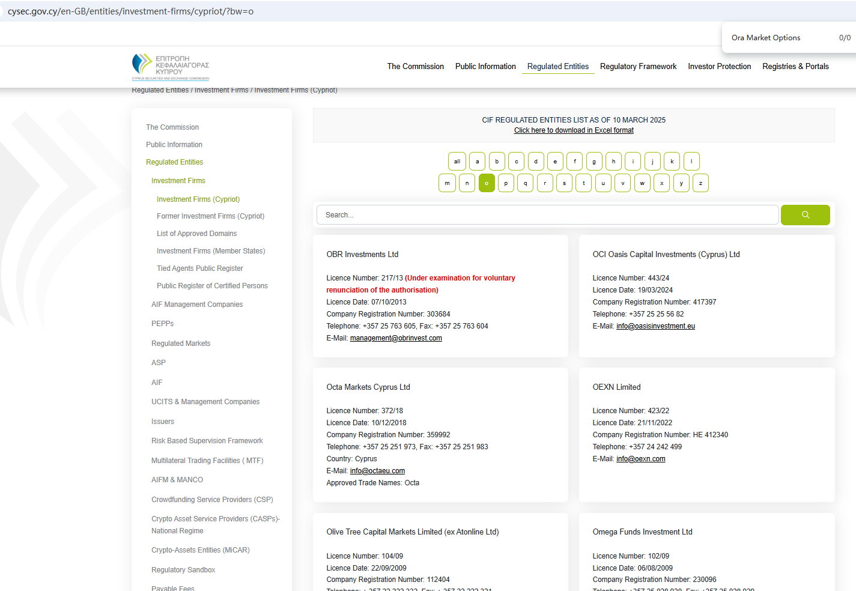The width and height of the screenshot is (856, 591).
Task: Select the 'all' alphabet filter
Action: pos(457,162)
